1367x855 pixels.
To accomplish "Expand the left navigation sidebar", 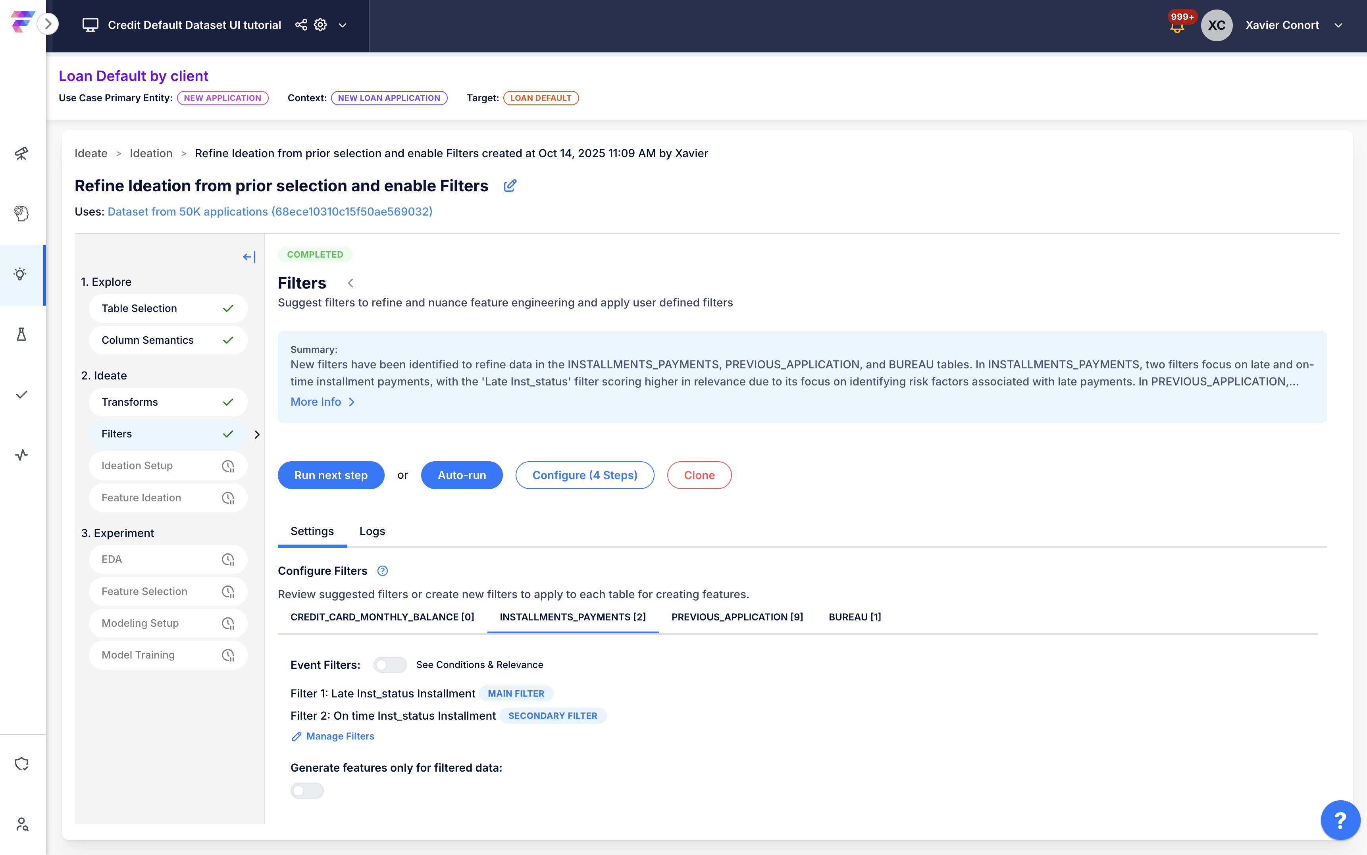I will click(48, 24).
